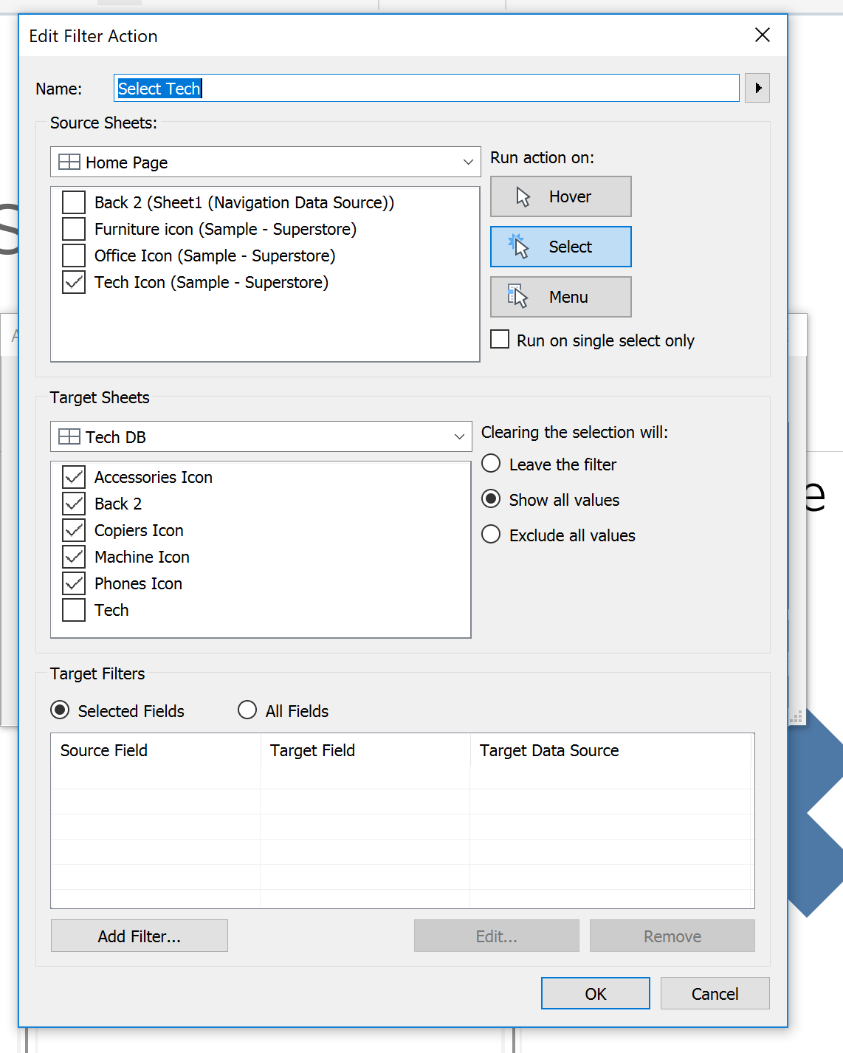Activate the Select run action

pos(560,247)
